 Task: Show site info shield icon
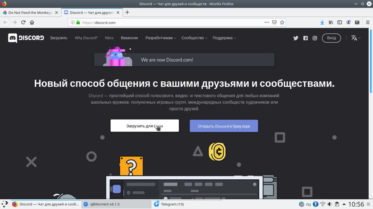(x=72, y=22)
